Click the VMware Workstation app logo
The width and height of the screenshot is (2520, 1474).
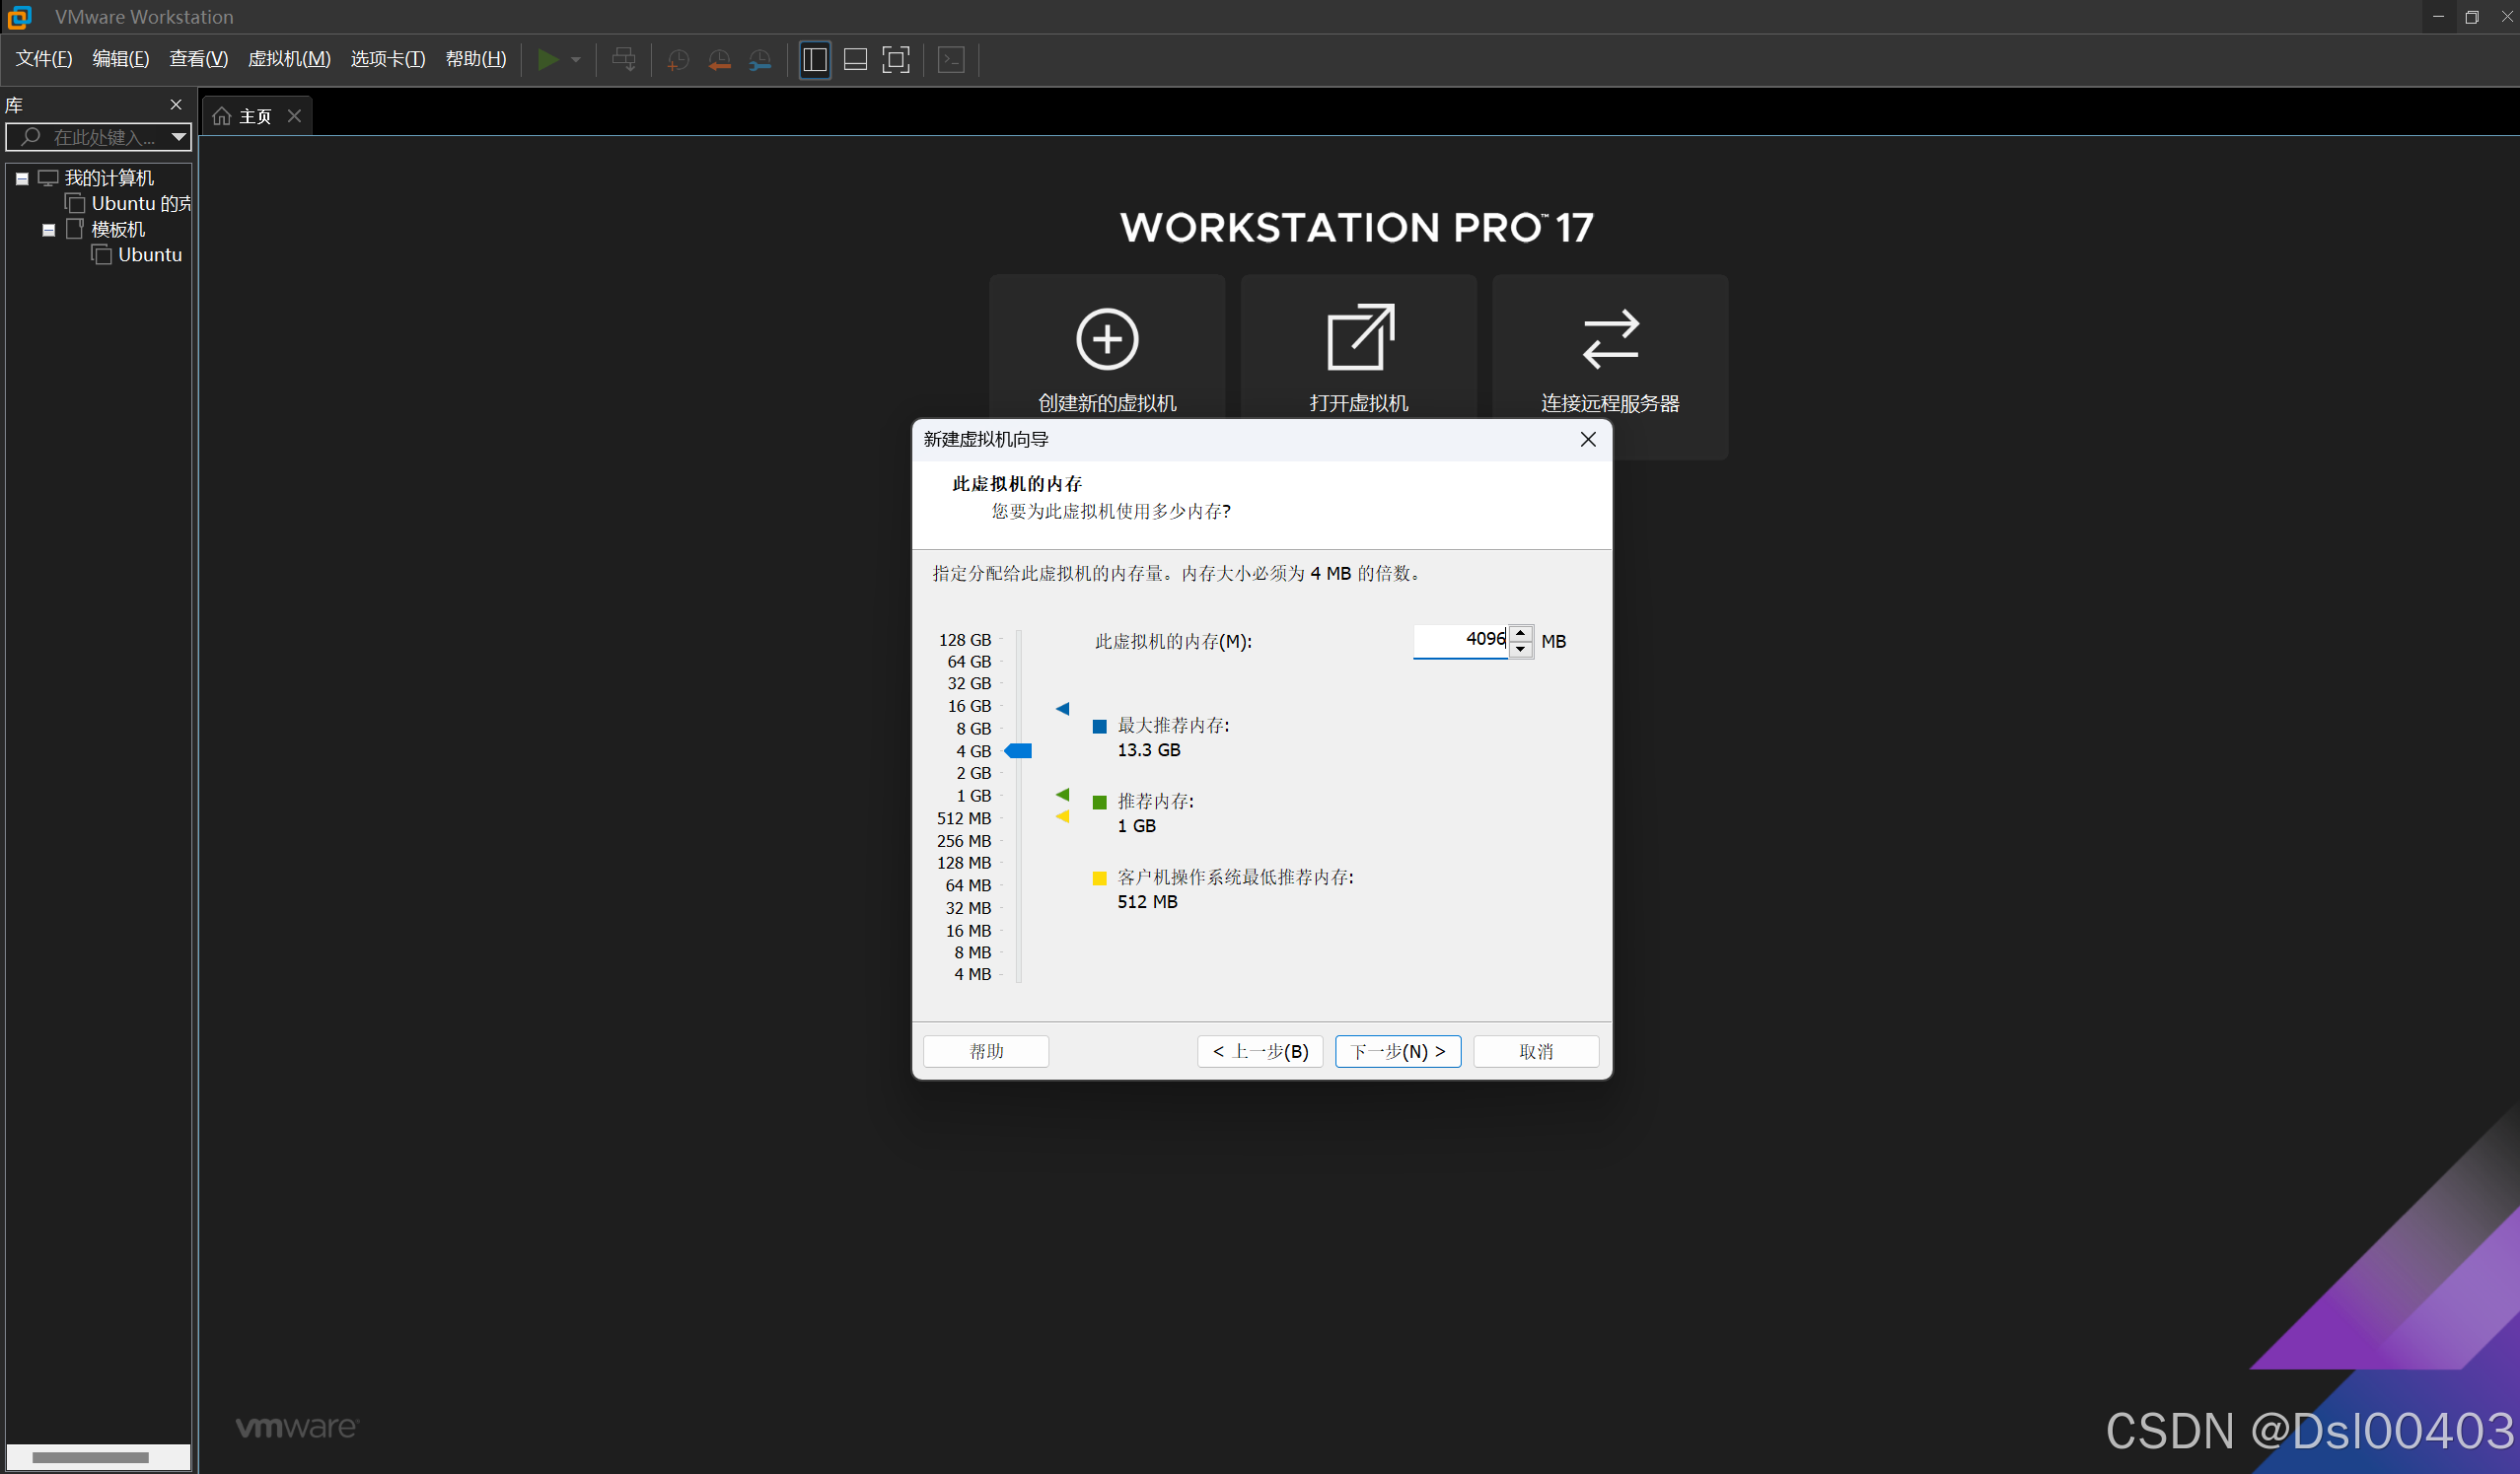pos(19,17)
